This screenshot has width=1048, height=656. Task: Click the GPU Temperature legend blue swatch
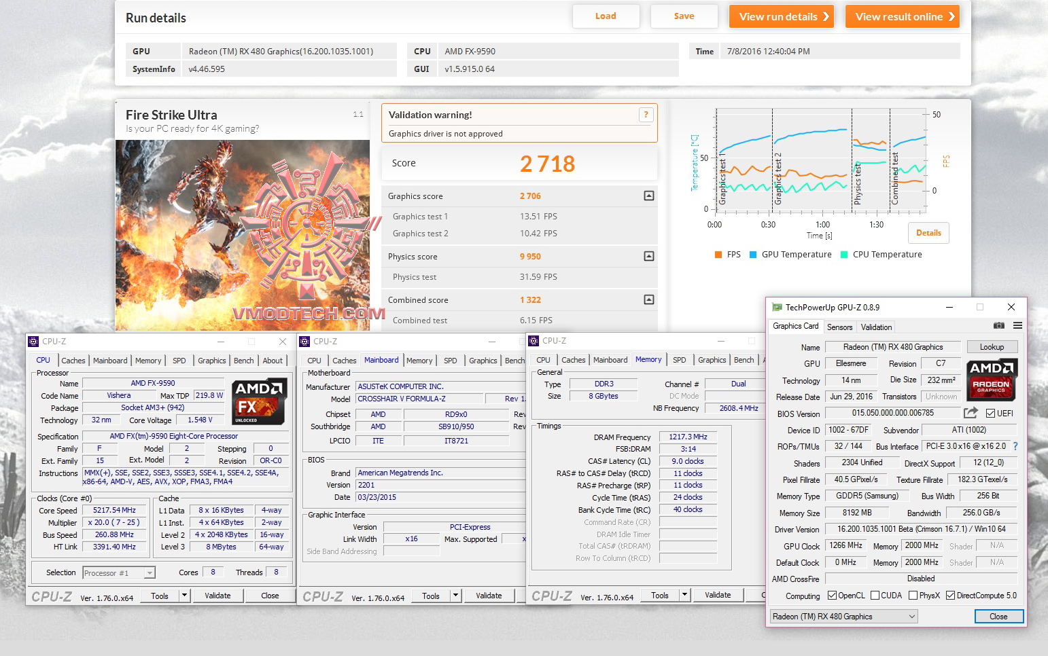[753, 255]
